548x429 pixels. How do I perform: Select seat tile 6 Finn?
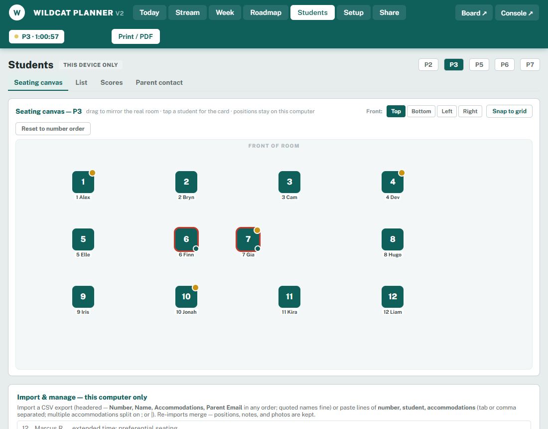pyautogui.click(x=186, y=239)
